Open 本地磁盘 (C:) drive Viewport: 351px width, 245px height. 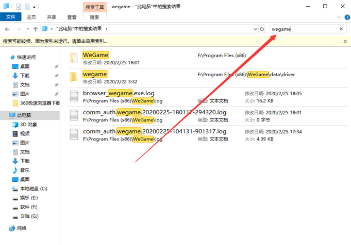[34, 189]
